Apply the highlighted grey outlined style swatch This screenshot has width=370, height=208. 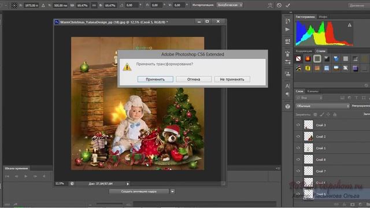coord(317,58)
